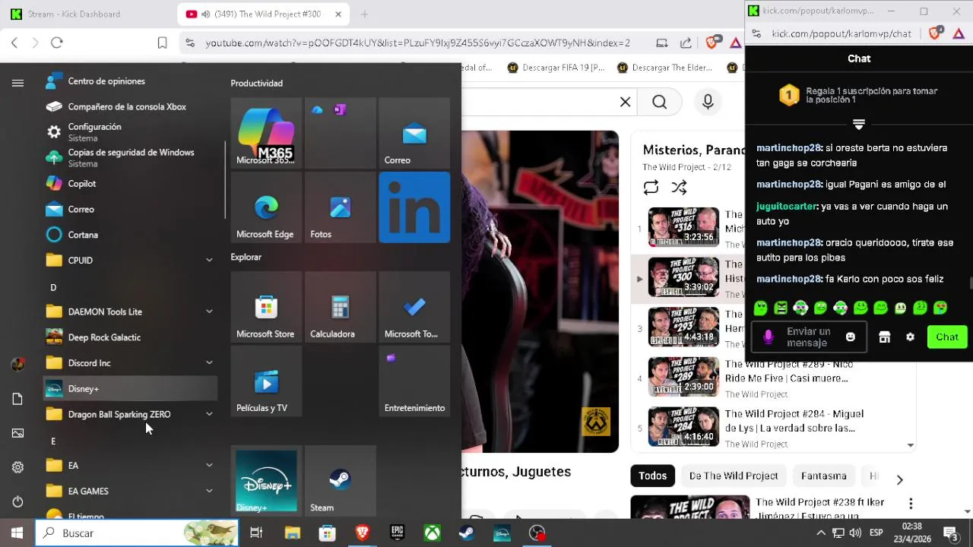This screenshot has height=547, width=973.
Task: Open Disney+ in app list
Action: 130,389
